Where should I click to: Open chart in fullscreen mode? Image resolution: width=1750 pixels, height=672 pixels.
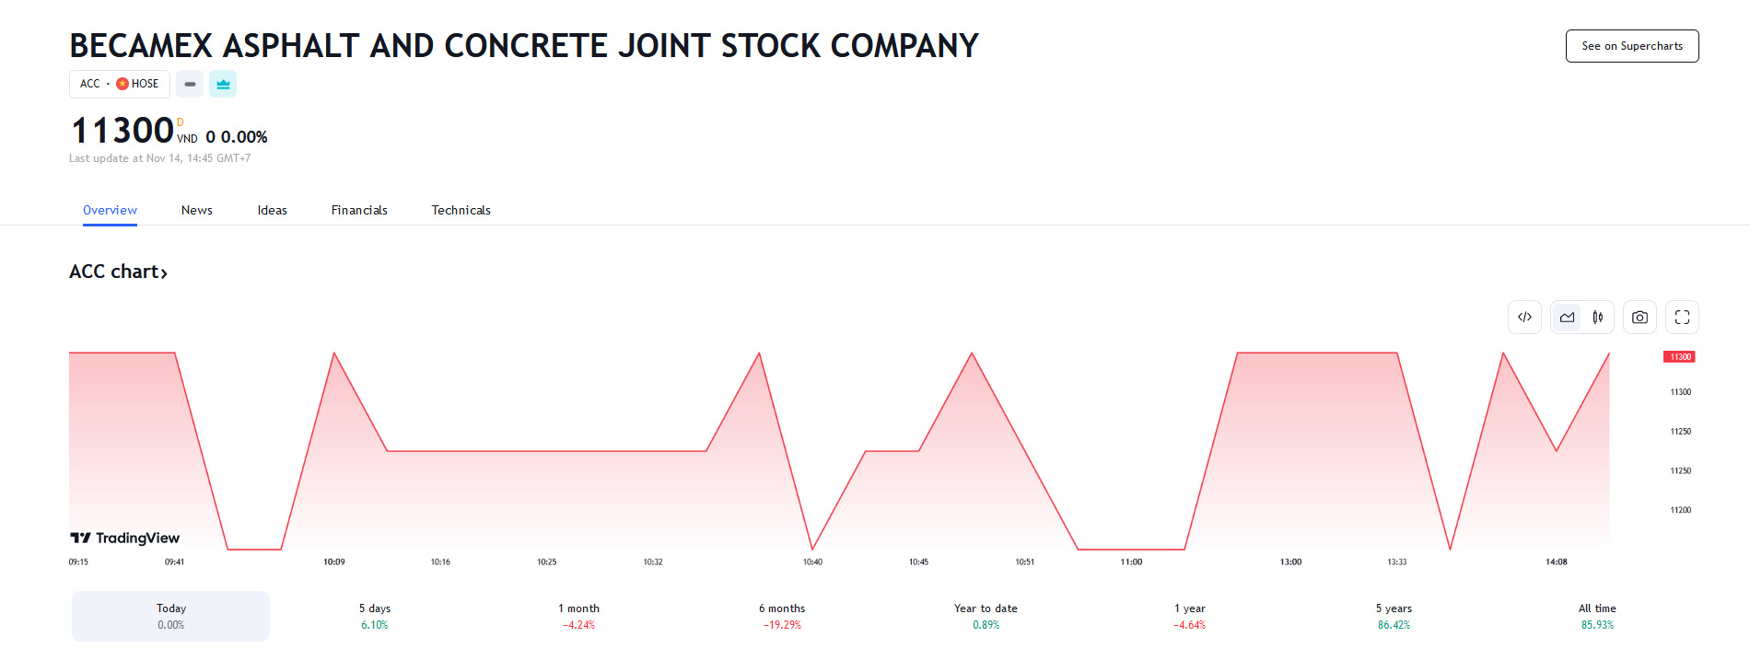1682,318
